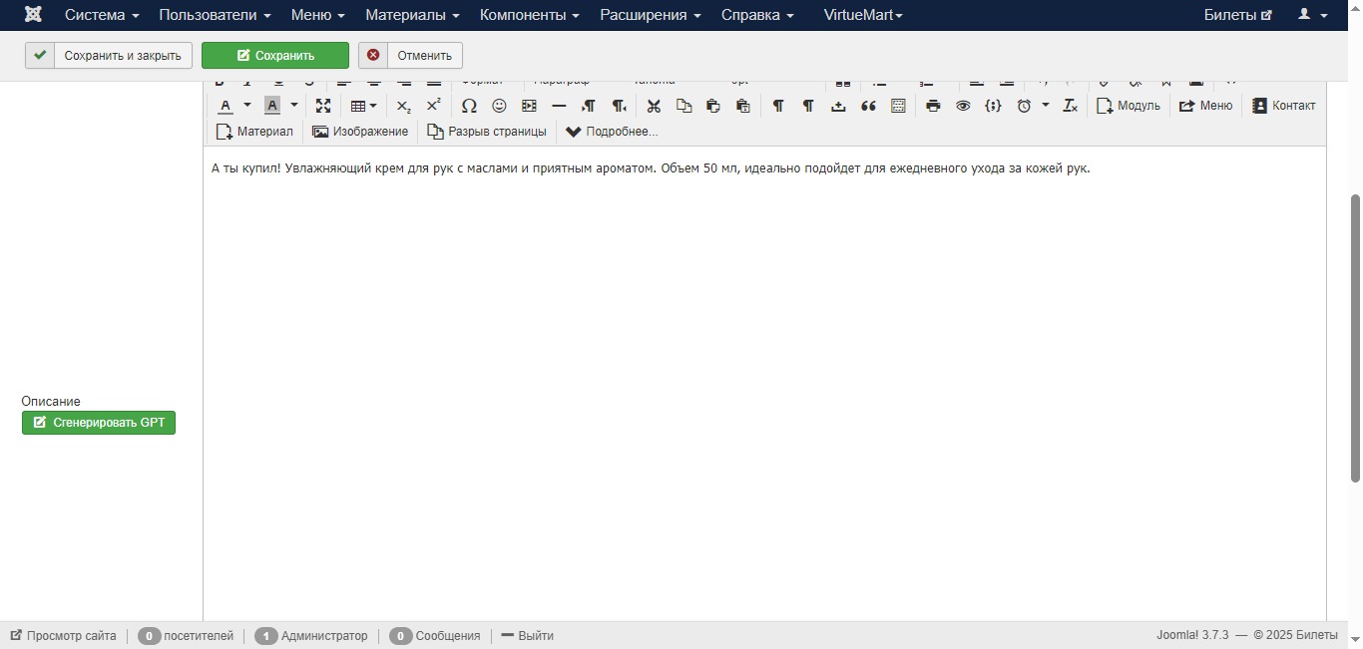This screenshot has height=649, width=1363.
Task: Click the Joomla! 3.7.3 version text
Action: [1193, 636]
